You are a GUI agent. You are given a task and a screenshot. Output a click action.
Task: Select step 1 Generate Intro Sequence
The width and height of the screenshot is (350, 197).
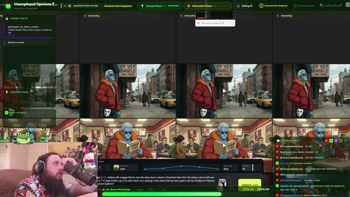(x=273, y=6)
